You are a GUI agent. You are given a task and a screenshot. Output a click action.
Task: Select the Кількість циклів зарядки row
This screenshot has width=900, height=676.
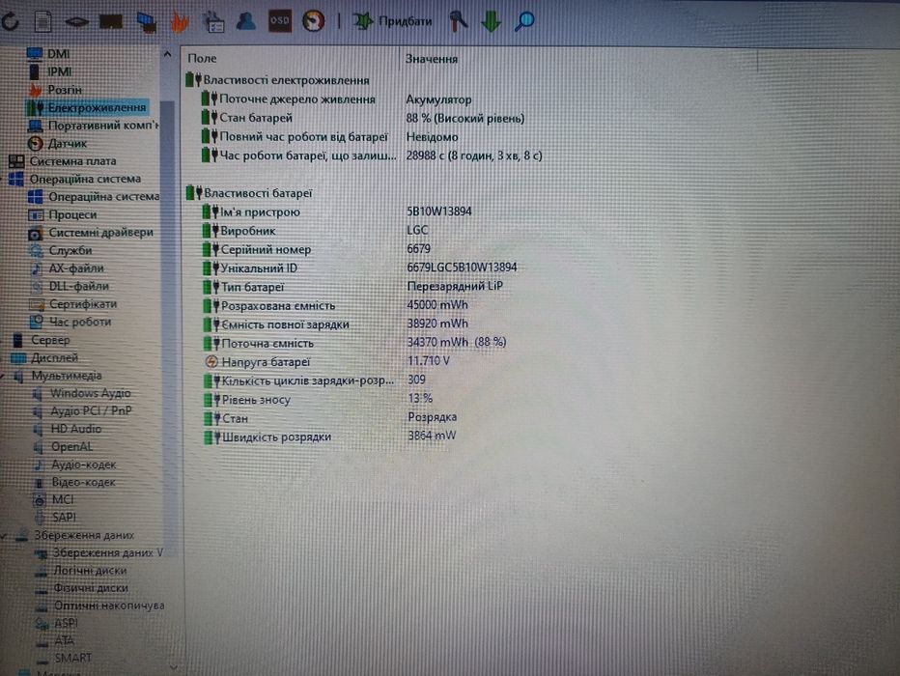[315, 380]
